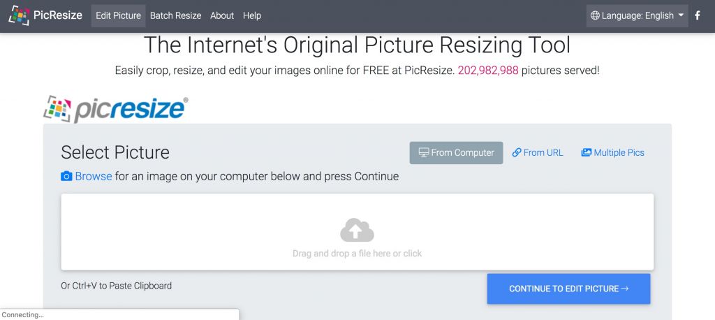Expand the Language: English dropdown

[x=637, y=15]
